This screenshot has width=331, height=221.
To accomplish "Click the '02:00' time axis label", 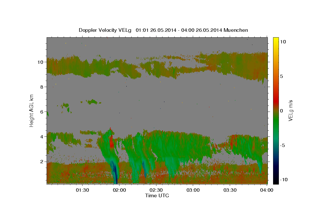I will [119, 190].
